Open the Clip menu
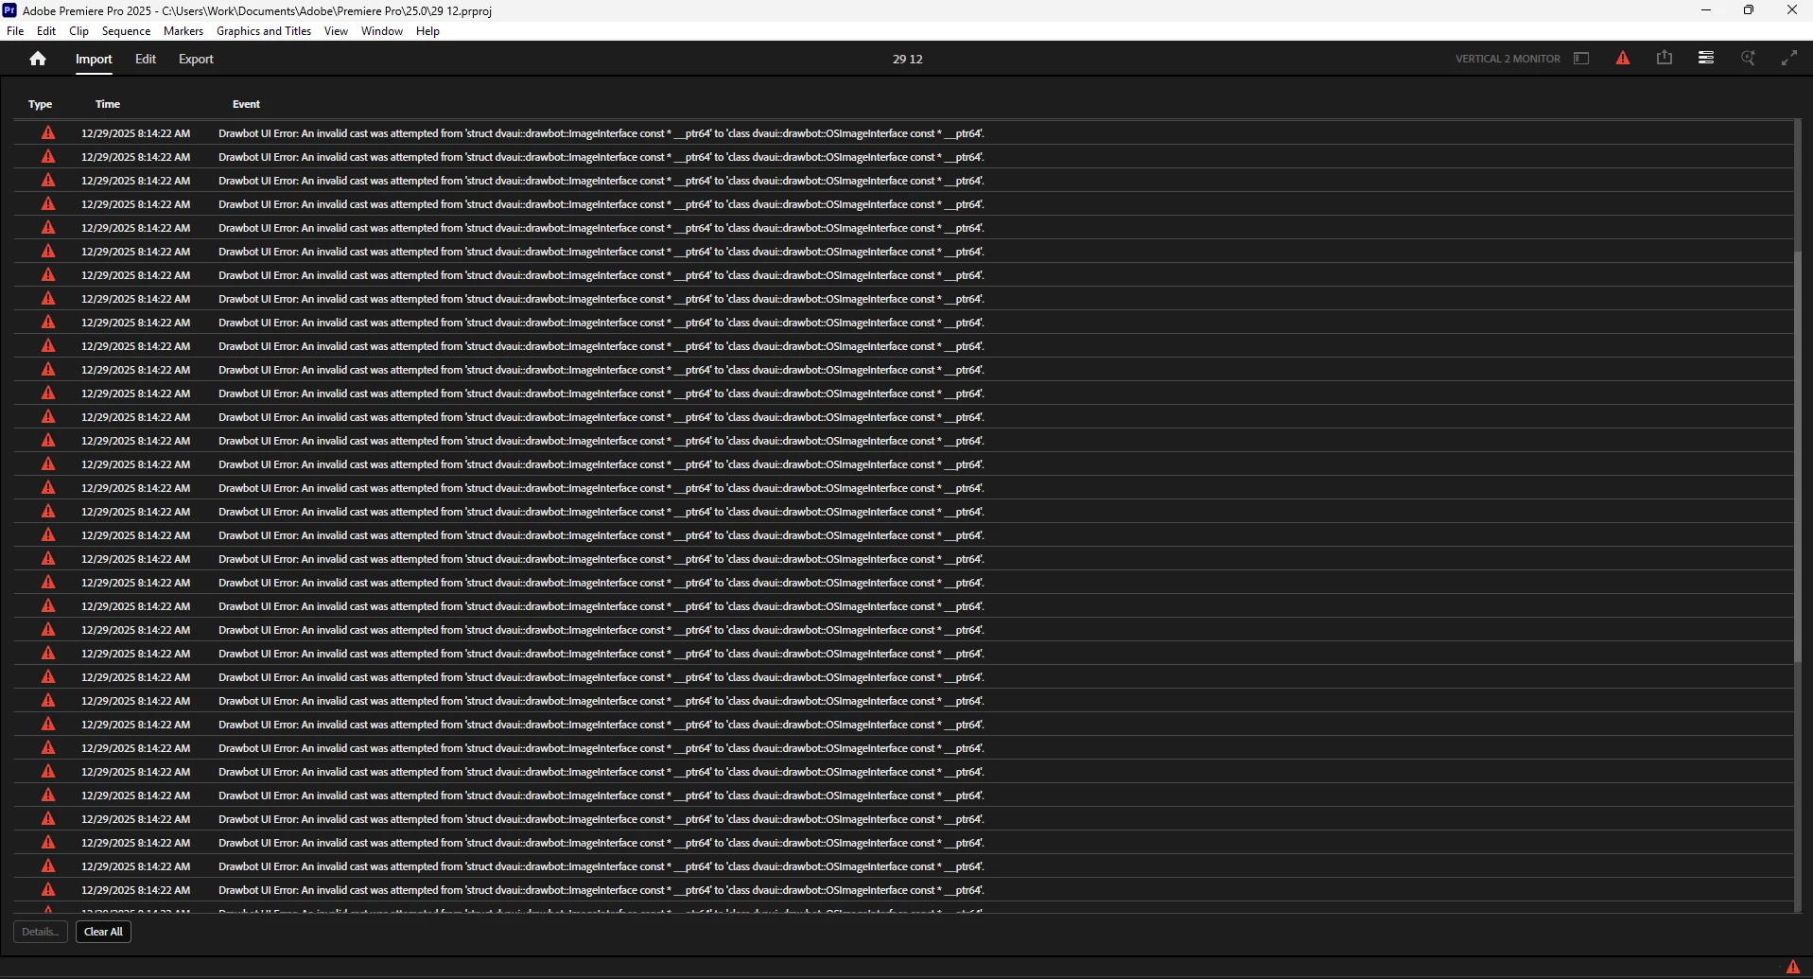The height and width of the screenshot is (979, 1813). pos(79,31)
